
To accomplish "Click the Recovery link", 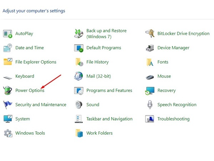I will click(167, 90).
